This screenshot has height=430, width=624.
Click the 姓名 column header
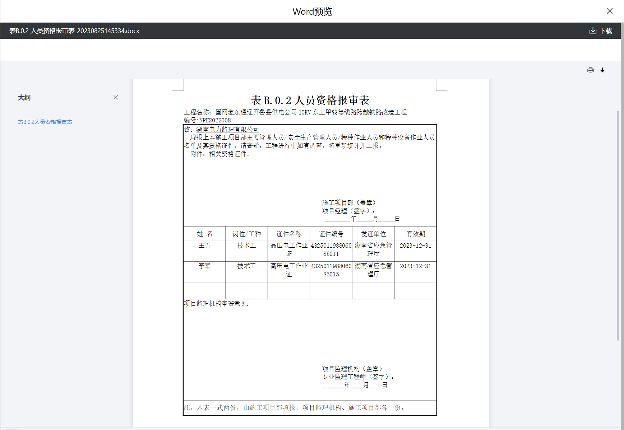pyautogui.click(x=204, y=234)
